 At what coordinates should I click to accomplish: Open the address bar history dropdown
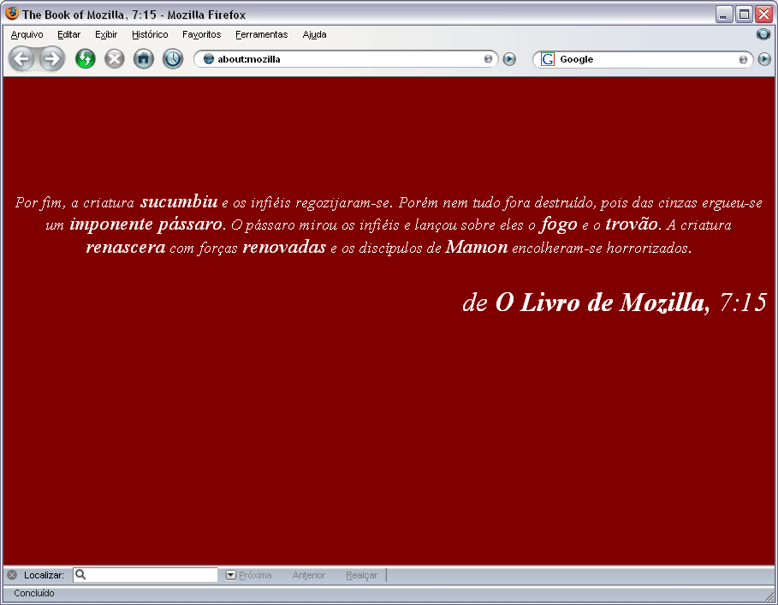pyautogui.click(x=488, y=59)
